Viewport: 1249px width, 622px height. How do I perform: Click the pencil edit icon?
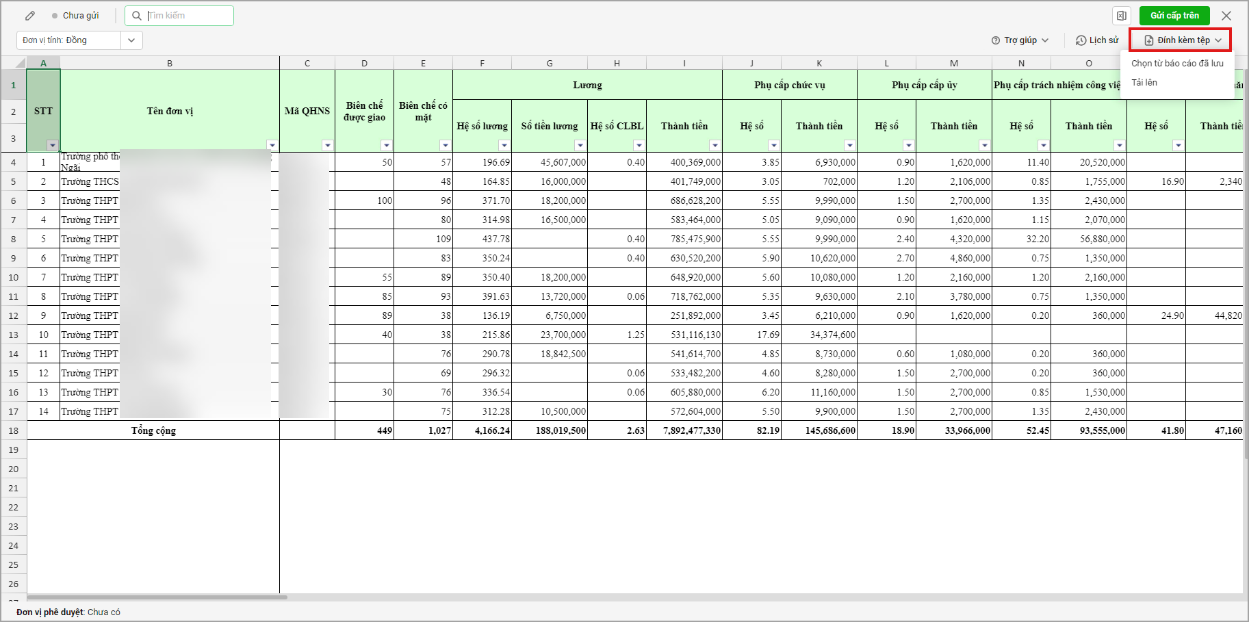(30, 16)
